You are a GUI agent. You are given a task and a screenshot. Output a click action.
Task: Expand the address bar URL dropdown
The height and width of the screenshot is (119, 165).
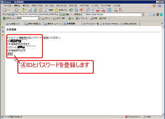(60, 14)
